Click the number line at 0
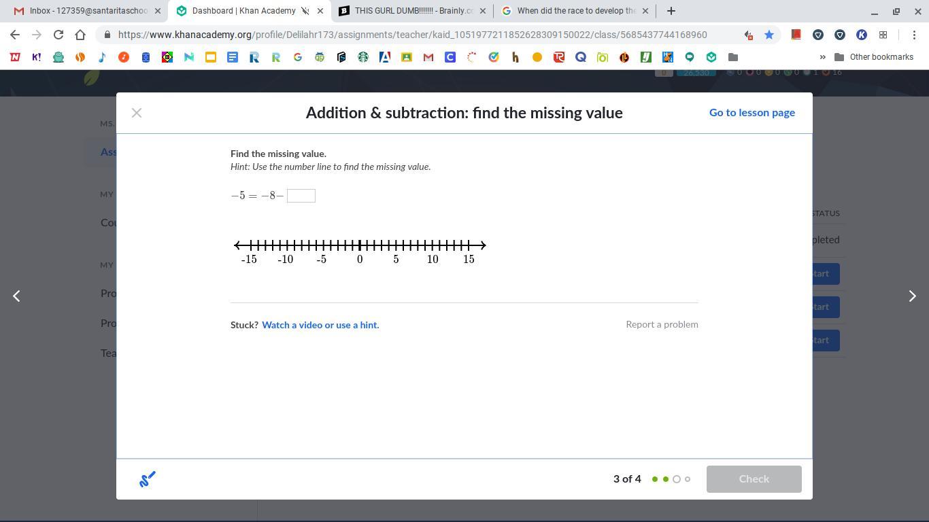This screenshot has width=929, height=522. [x=360, y=245]
